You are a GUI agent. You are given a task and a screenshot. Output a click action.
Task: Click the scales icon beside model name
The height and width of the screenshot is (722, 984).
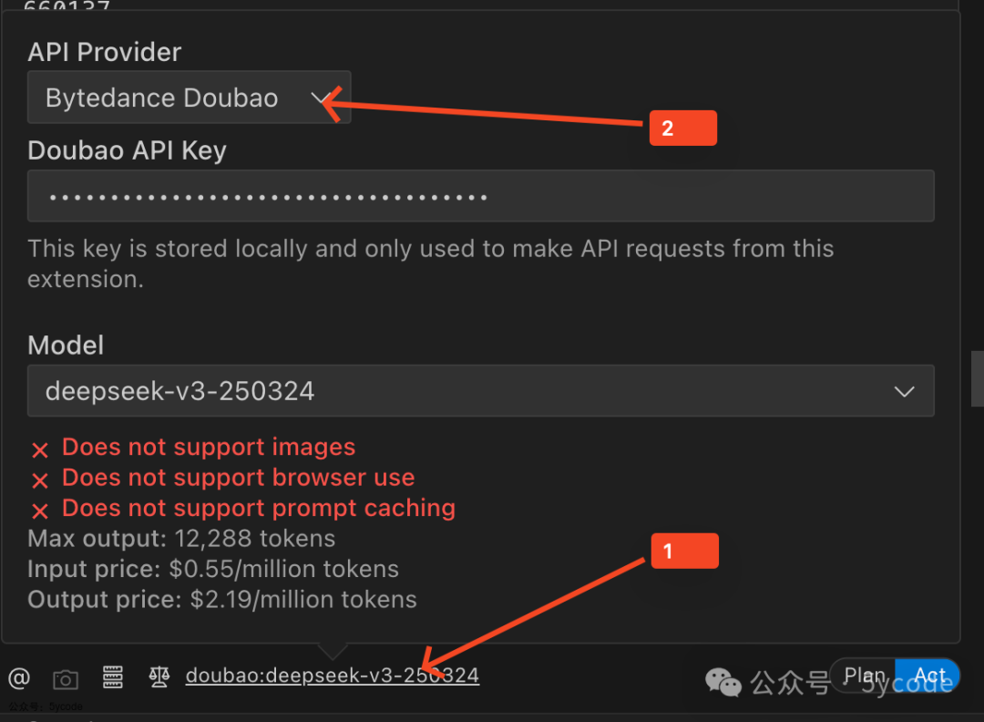point(159,676)
